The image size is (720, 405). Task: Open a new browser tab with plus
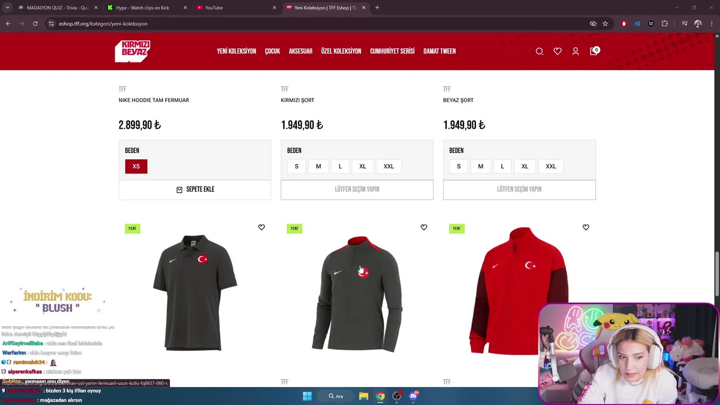377,7
